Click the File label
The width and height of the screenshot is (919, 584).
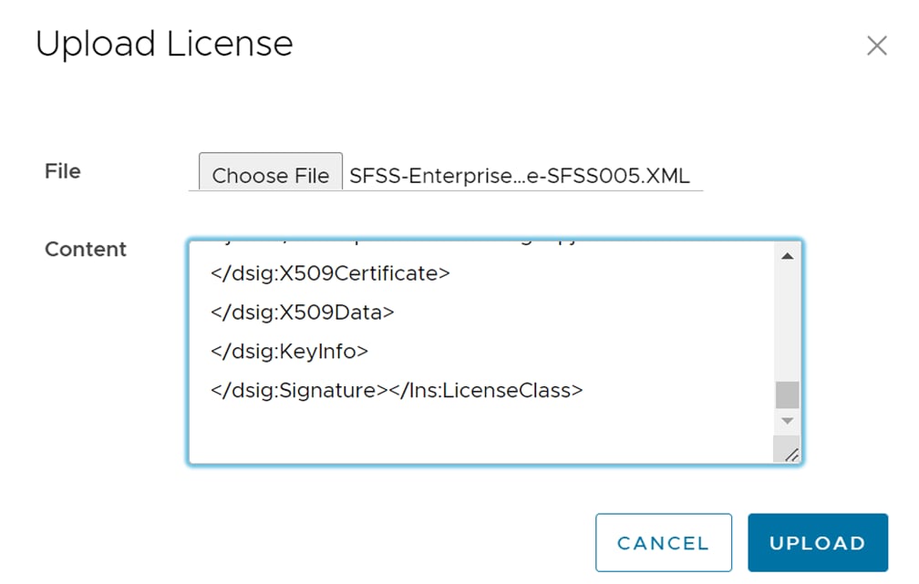coord(63,171)
